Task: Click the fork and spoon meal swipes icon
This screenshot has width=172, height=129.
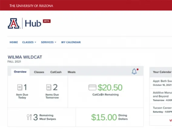Action: click(x=29, y=117)
